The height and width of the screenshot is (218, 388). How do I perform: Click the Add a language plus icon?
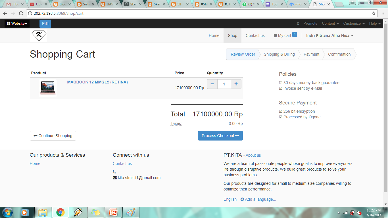242,199
